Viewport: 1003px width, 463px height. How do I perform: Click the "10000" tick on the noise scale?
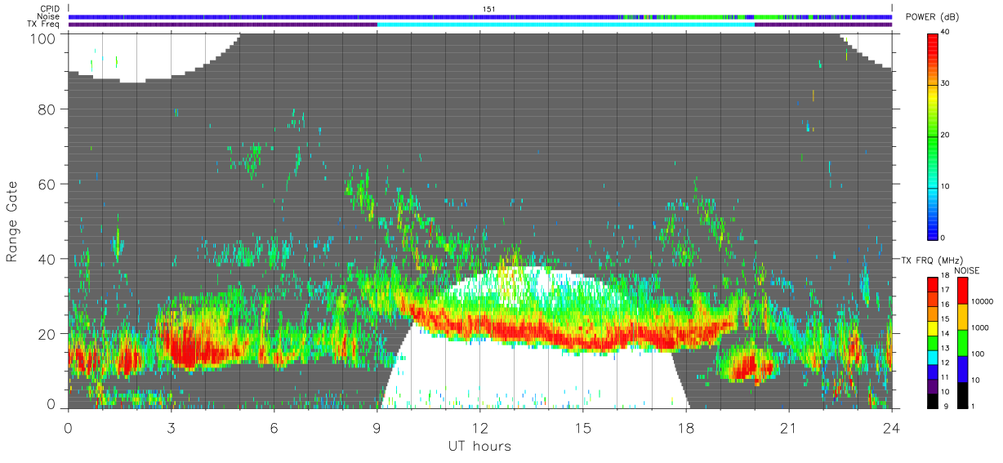tap(982, 301)
